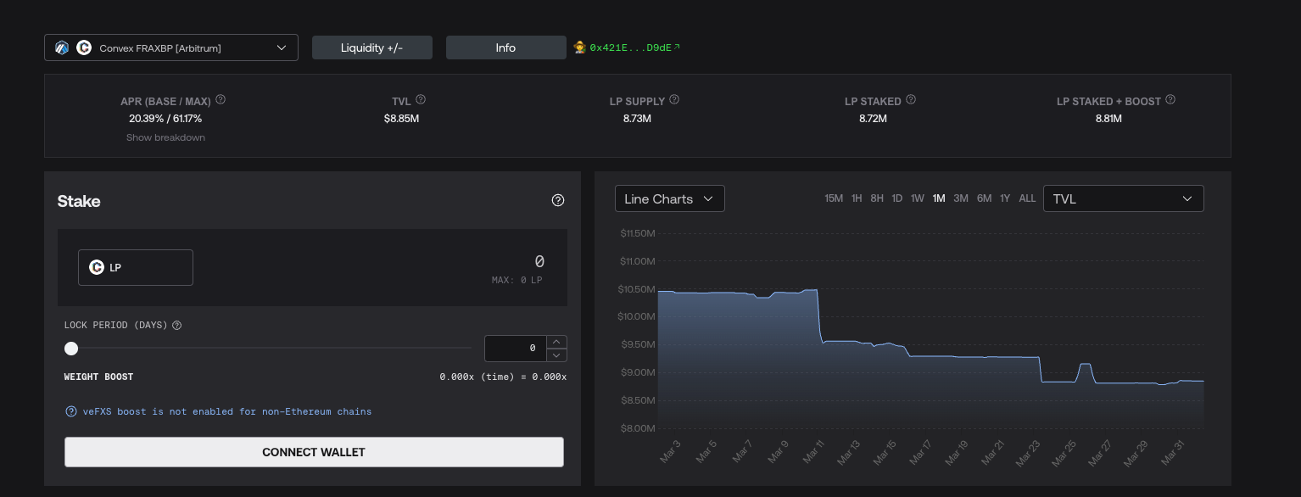
Task: Click the veFXS boost info icon
Action: point(71,411)
